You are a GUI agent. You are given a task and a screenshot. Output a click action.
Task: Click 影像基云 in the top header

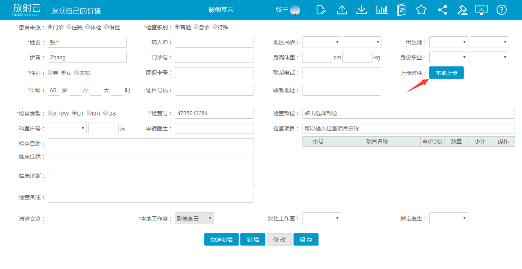[x=221, y=10]
